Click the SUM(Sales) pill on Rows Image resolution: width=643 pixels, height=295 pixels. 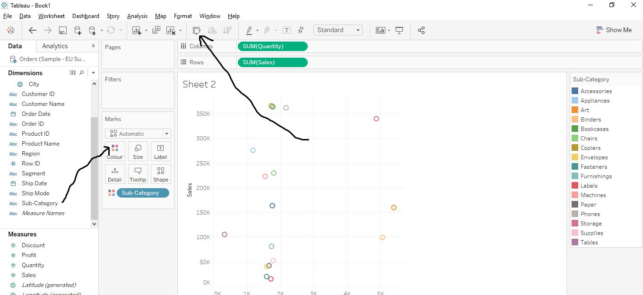272,62
